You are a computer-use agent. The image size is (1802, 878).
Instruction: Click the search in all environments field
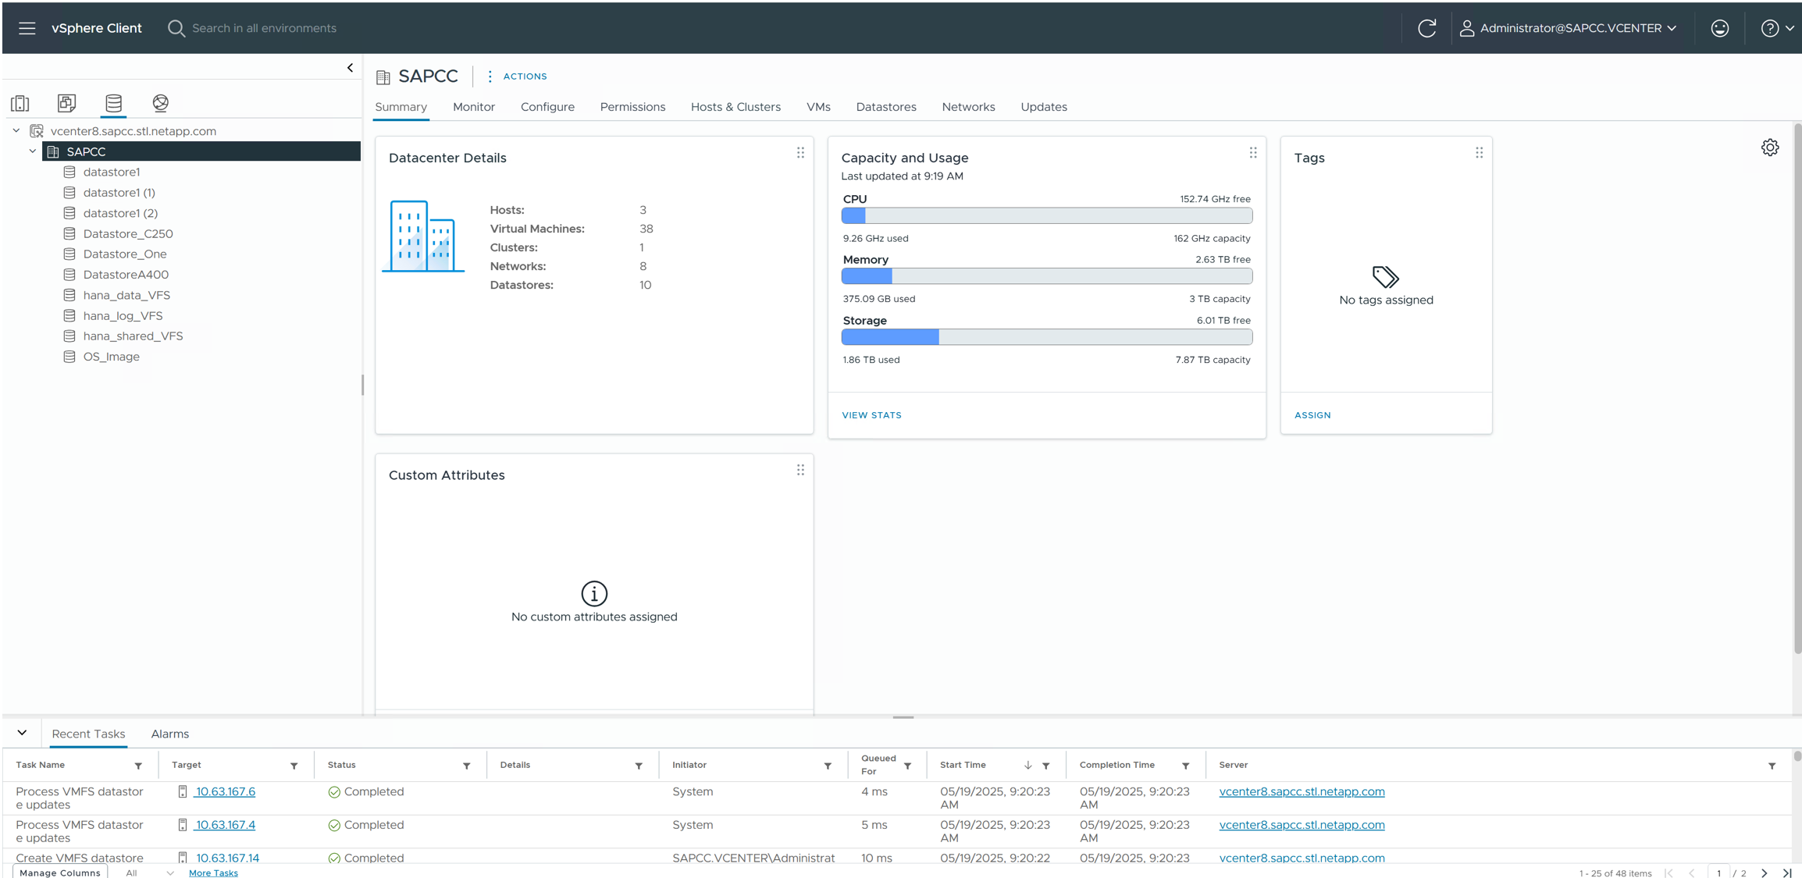pos(264,28)
